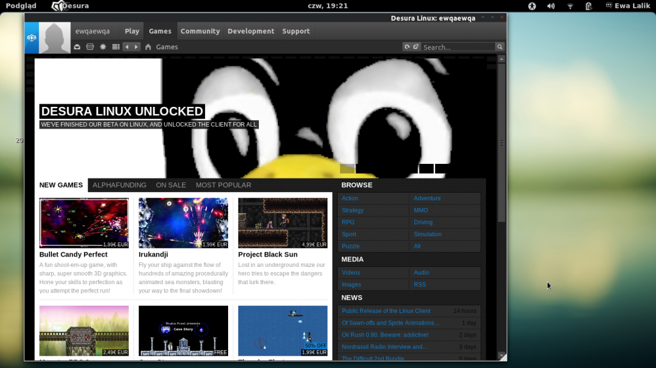Open the Audio media link
The height and width of the screenshot is (368, 656).
(422, 273)
